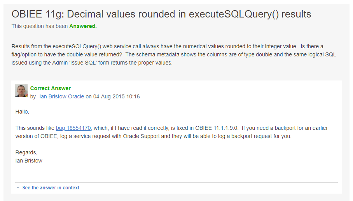Click See the answer in context link

tap(51, 188)
